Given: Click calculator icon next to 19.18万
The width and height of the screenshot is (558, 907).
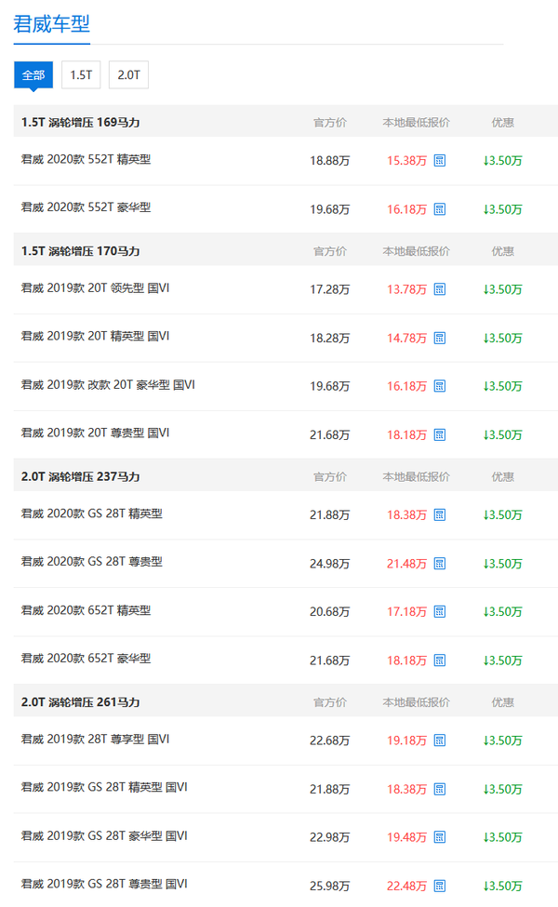Looking at the screenshot, I should (x=440, y=740).
